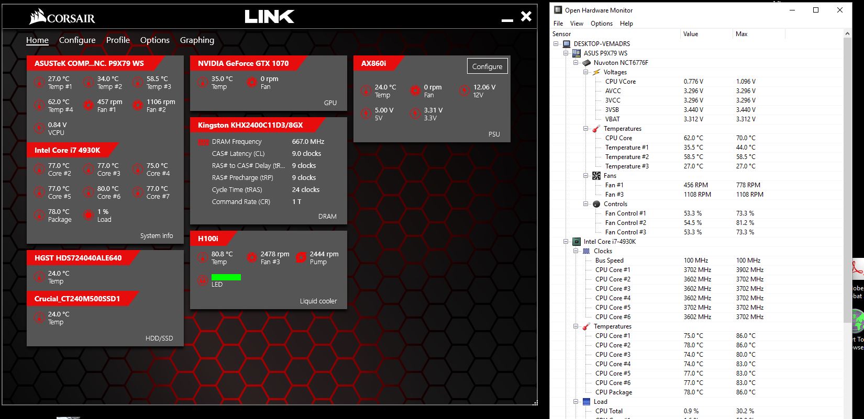
Task: Select the VBAT voltage row
Action: pyautogui.click(x=696, y=119)
